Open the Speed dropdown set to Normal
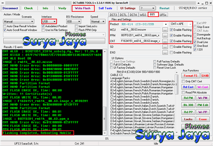 [x=98, y=21]
